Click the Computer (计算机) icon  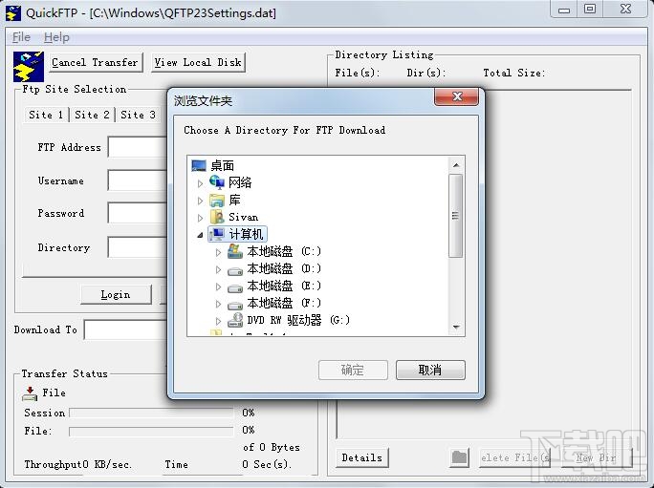(x=217, y=234)
